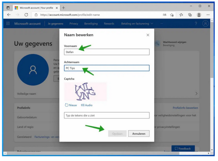The width and height of the screenshot is (218, 161).
Task: Open the Microsoft app launcher grid
Action: coord(8,23)
